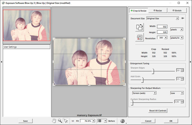Viewport: 192px width, 125px height.
Task: Select the Zoom magnifier tool
Action: (60, 121)
